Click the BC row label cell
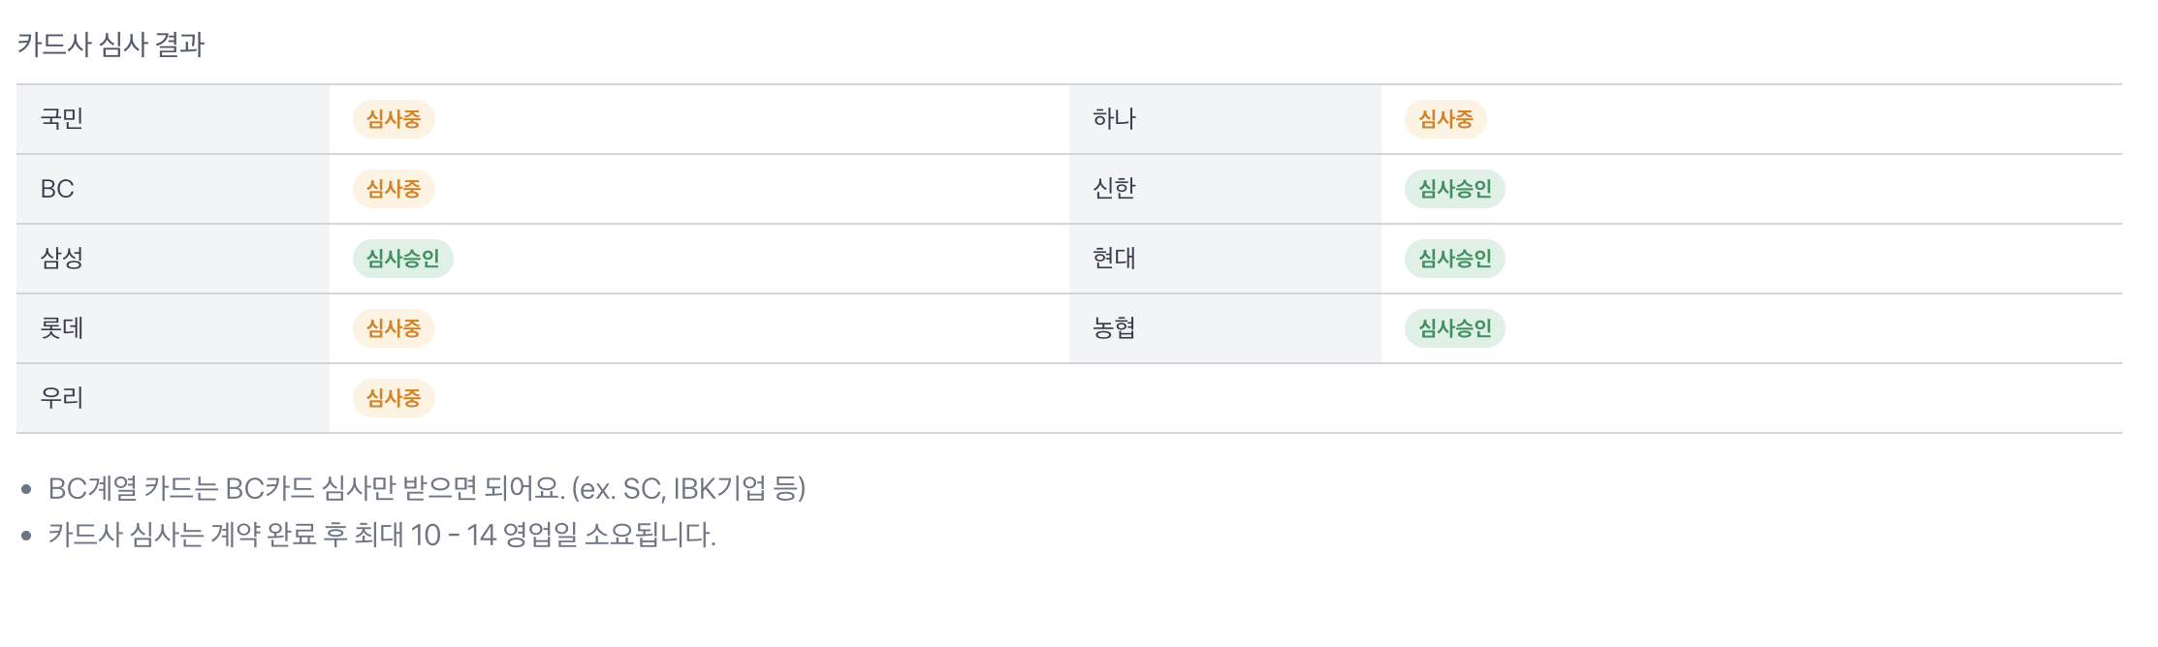Image resolution: width=2158 pixels, height=647 pixels. 173,189
